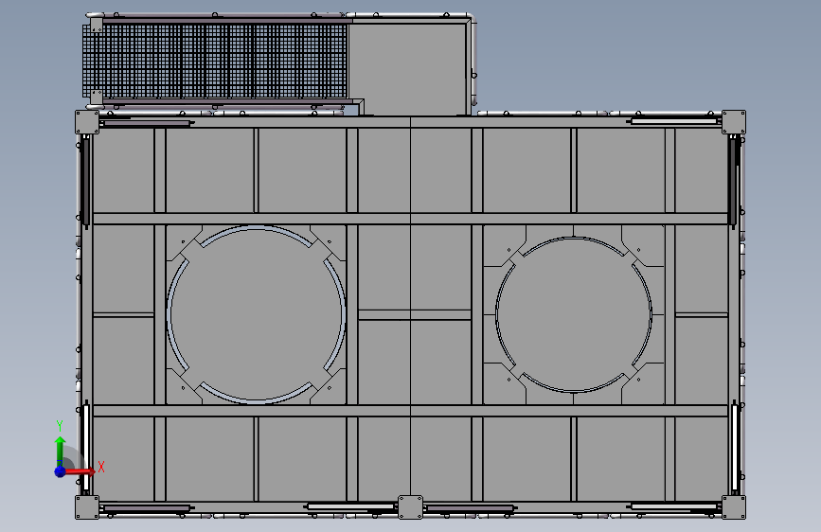Image resolution: width=821 pixels, height=532 pixels.
Task: Select the larger left circular ring
Action: (256, 314)
